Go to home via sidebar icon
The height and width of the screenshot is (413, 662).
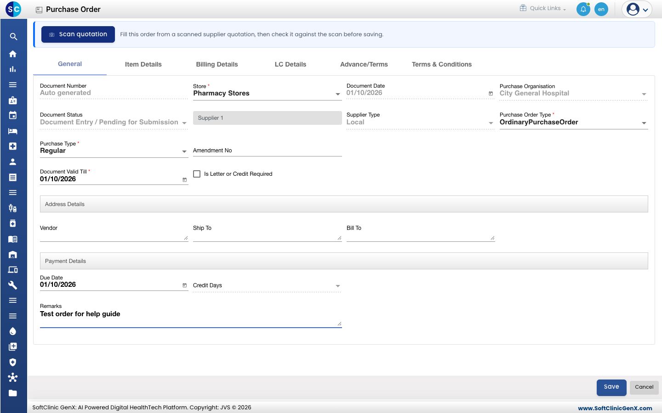(13, 54)
